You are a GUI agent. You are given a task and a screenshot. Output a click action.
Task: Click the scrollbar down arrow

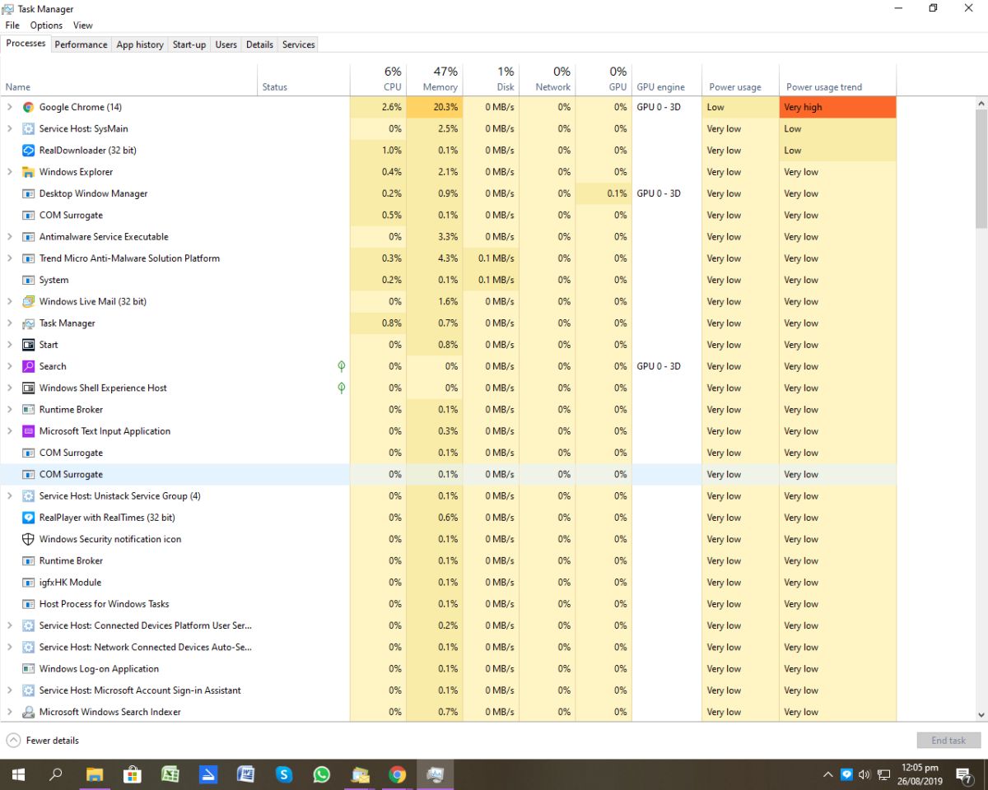(981, 715)
